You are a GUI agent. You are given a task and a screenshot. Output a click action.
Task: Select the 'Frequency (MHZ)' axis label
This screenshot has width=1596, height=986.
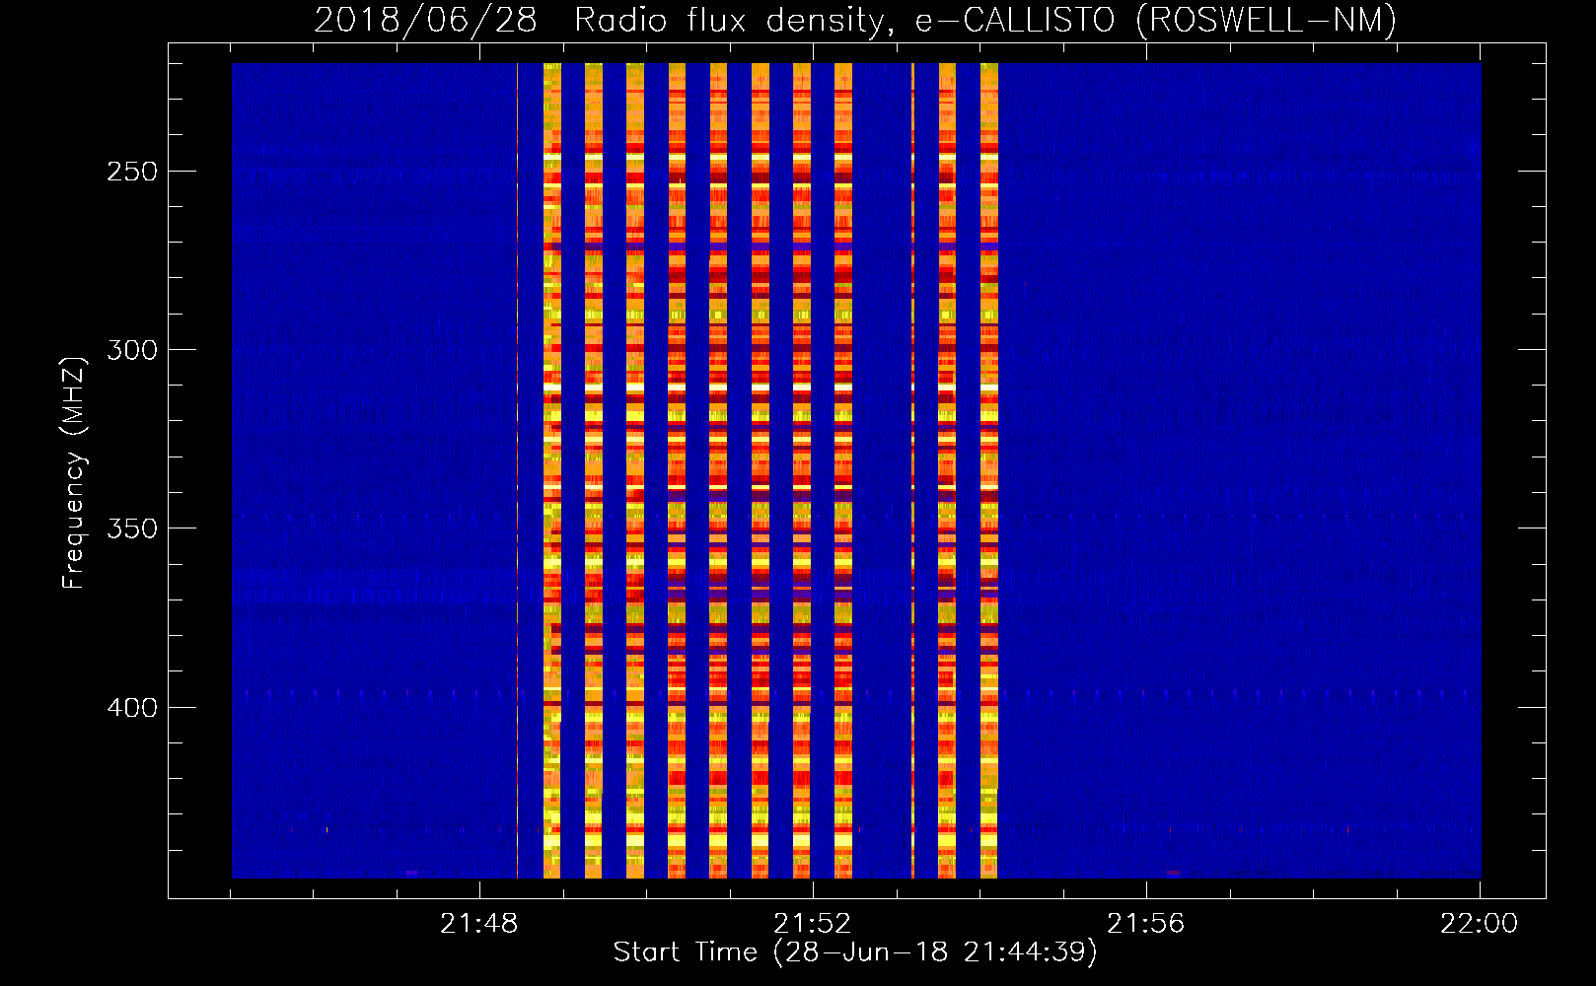coord(74,472)
